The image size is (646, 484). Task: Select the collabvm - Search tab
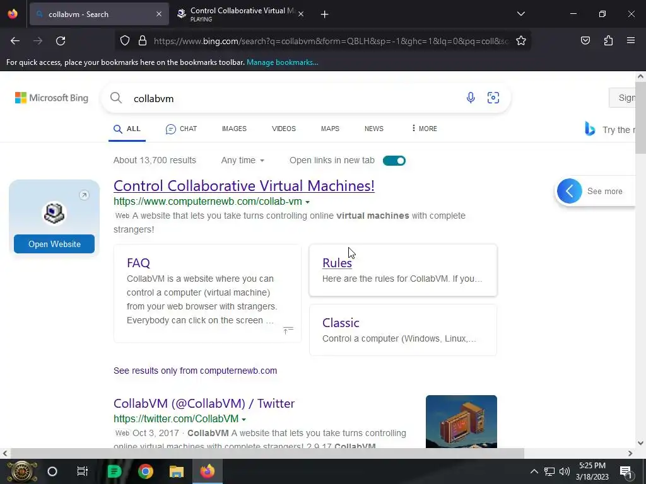(99, 14)
